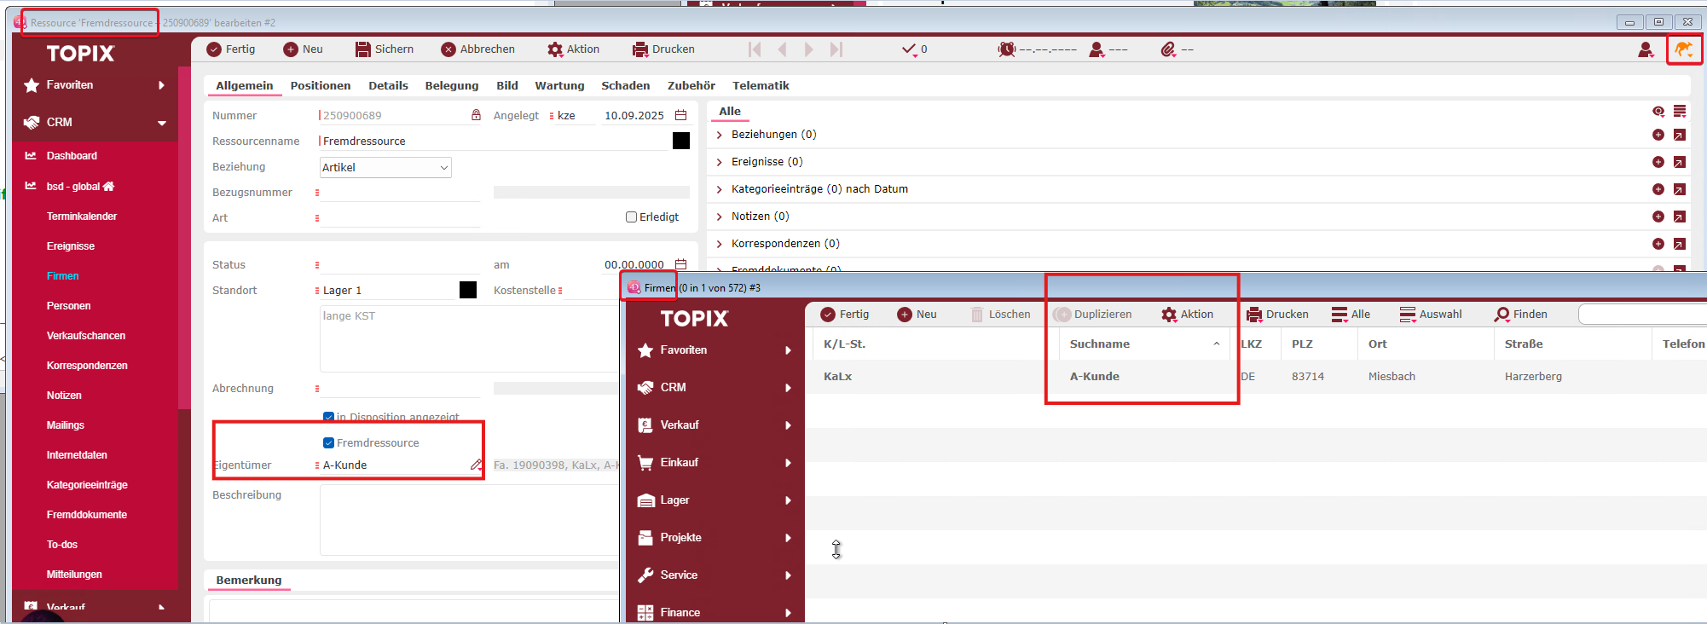This screenshot has height=624, width=1707.
Task: Open Mailings in the sidebar
Action: [66, 425]
